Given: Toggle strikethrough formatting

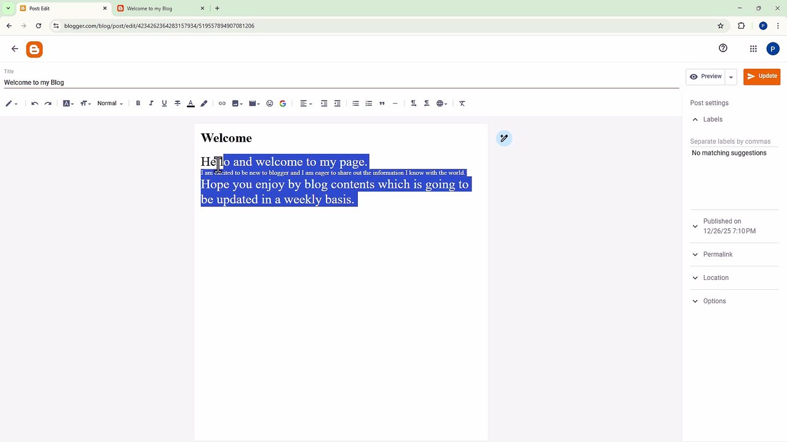Looking at the screenshot, I should pos(178,104).
